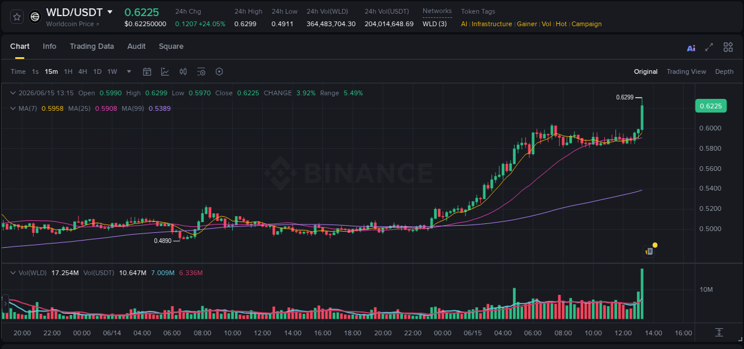The image size is (744, 349).
Task: Set chart interval to 15m
Action: pos(51,71)
